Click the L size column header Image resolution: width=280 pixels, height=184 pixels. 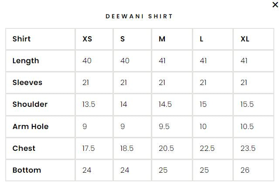tap(201, 39)
